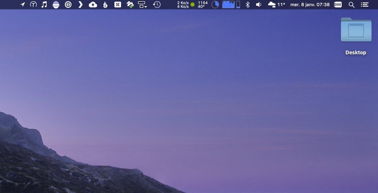The width and height of the screenshot is (378, 193).
Task: Open the 1Password menu bar icon
Action: coord(68,5)
